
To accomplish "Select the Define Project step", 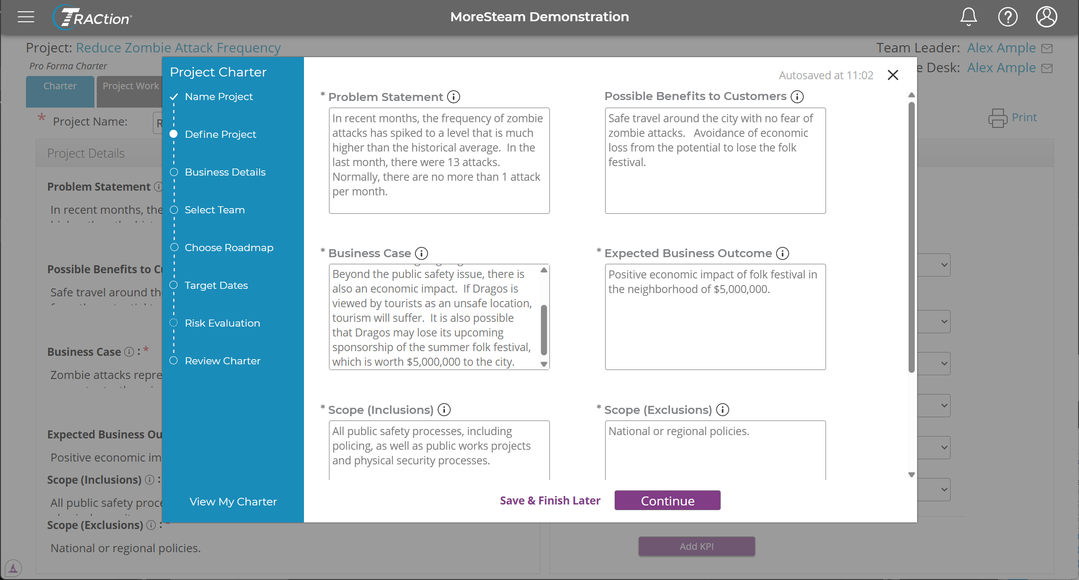I will (x=220, y=134).
